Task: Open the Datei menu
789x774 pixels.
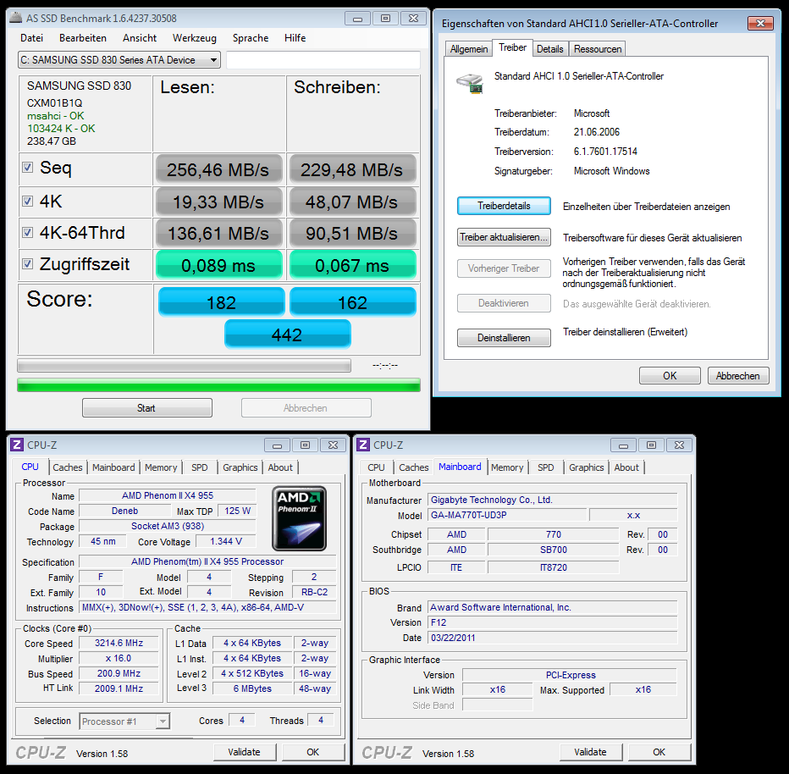Action: (x=31, y=38)
